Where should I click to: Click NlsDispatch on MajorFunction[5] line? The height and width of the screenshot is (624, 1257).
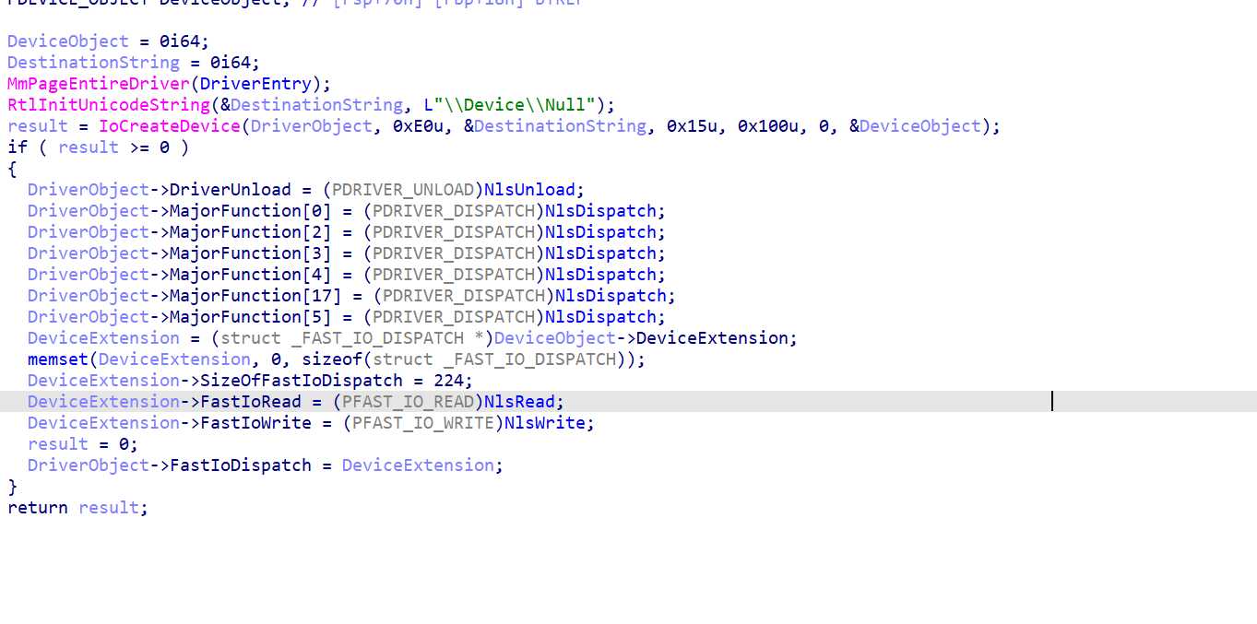pos(600,316)
